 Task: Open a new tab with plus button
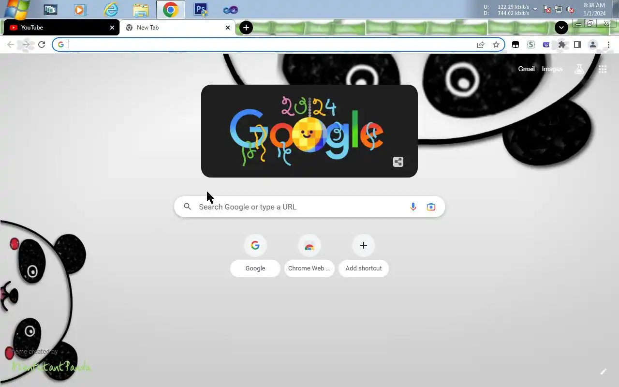(246, 28)
